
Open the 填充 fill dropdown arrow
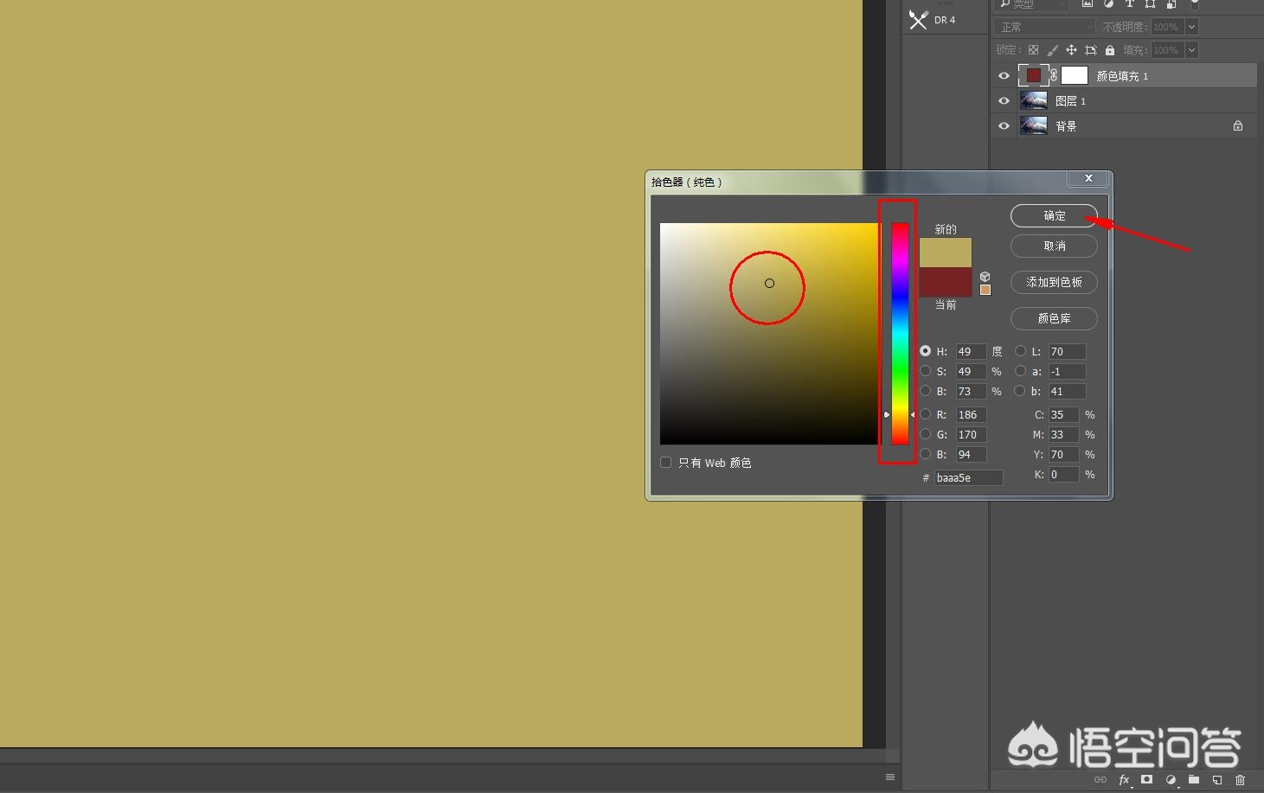coord(1191,50)
